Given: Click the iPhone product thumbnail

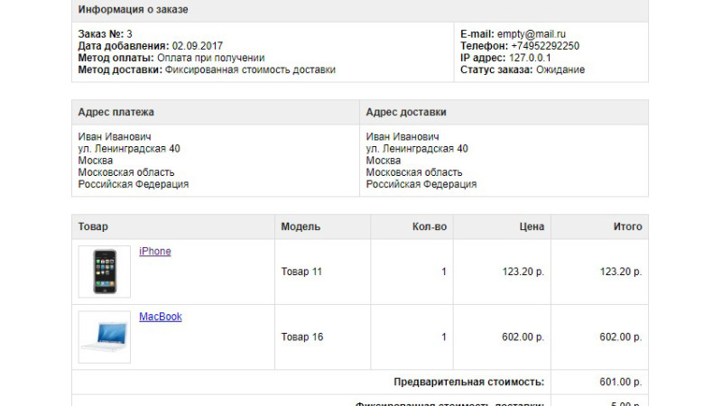Looking at the screenshot, I should (105, 272).
